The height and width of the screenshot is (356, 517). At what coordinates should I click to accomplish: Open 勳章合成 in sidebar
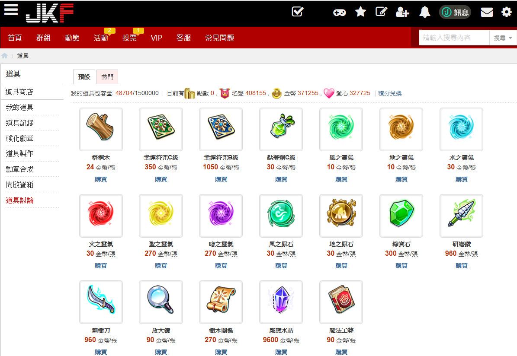[19, 169]
